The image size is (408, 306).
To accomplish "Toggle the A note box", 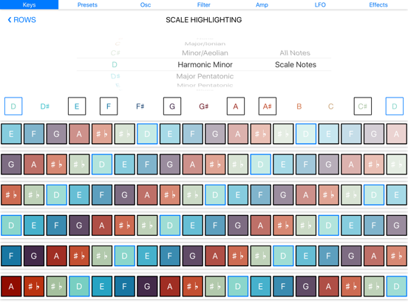I will click(236, 106).
